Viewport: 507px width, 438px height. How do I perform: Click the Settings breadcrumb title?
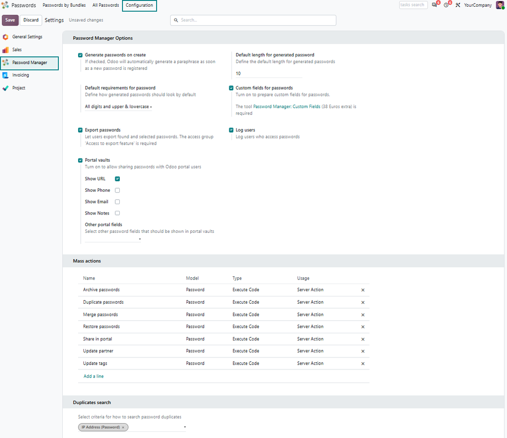pyautogui.click(x=54, y=20)
